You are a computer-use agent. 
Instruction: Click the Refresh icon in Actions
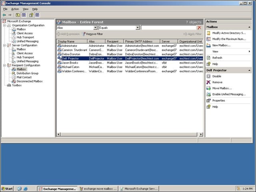[x=208, y=58]
